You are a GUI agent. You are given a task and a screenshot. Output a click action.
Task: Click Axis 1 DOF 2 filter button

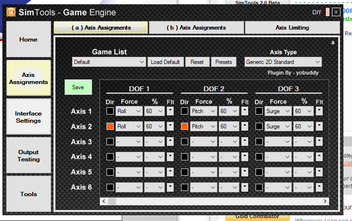click(245, 111)
